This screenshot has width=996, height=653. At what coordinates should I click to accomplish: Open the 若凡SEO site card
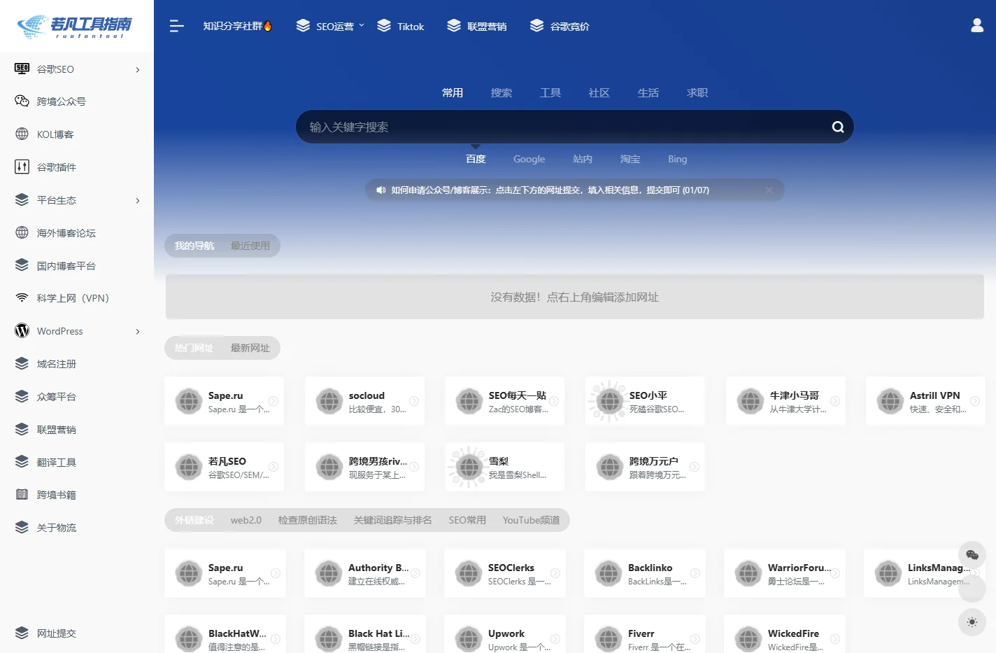(225, 467)
